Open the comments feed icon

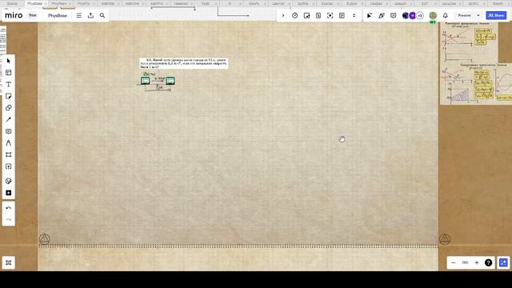click(x=393, y=15)
